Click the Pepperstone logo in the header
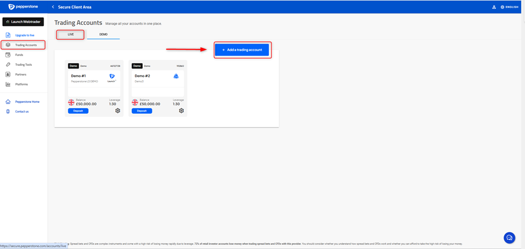Screen dimensions: 525x249 23,7
